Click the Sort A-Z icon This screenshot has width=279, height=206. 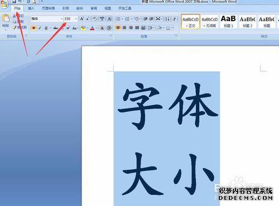(167, 19)
